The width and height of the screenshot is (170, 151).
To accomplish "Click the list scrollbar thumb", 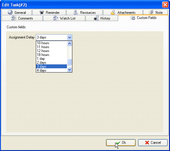I will pyautogui.click(x=69, y=62).
